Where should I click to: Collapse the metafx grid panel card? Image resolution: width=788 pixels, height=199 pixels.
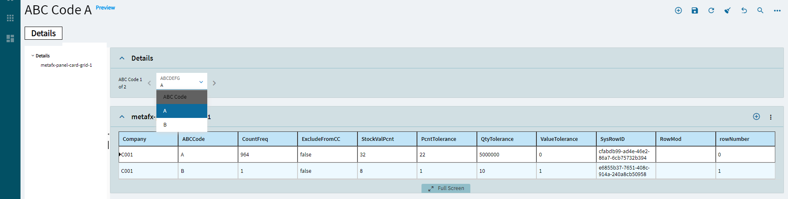point(122,117)
